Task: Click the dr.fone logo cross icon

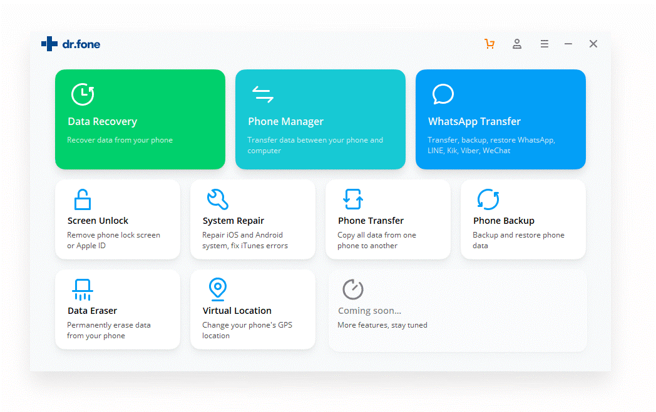Action: coord(49,44)
